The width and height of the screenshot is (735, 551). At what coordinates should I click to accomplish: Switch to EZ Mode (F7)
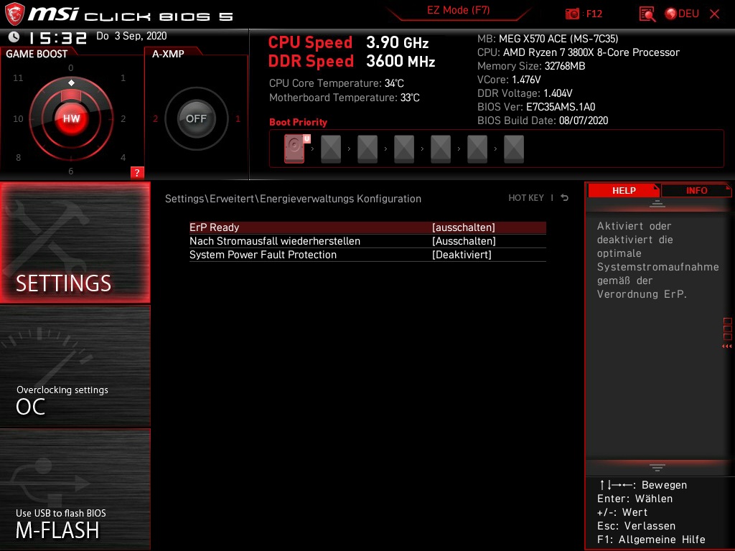pyautogui.click(x=458, y=10)
